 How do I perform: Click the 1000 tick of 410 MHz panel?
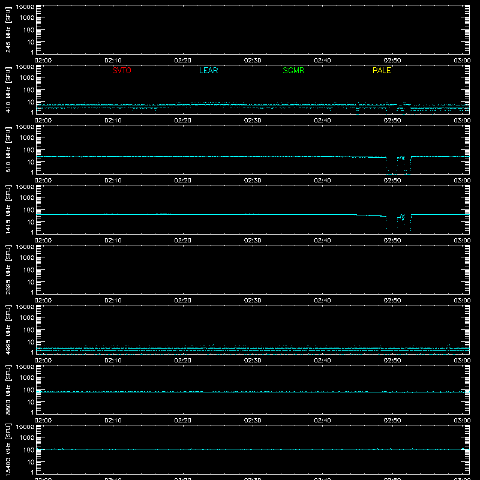(x=27, y=78)
